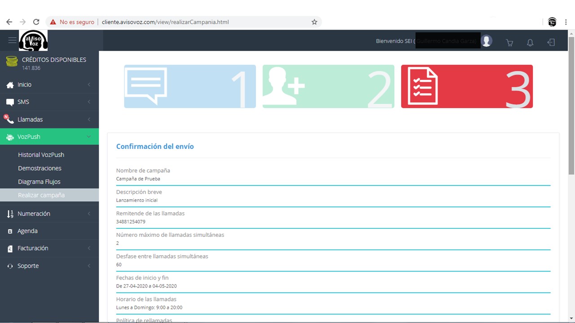Open the Facturación menu item
This screenshot has width=575, height=323.
click(x=49, y=249)
